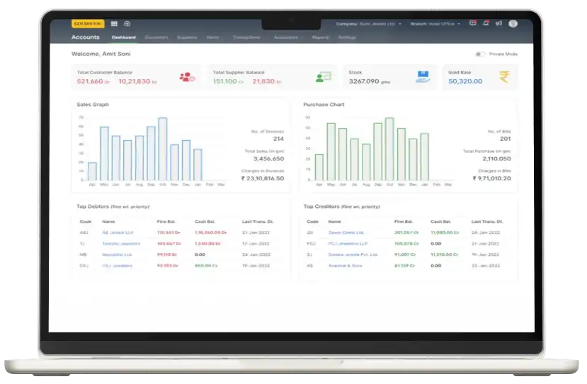Expand the Branch dropdown

(435, 23)
